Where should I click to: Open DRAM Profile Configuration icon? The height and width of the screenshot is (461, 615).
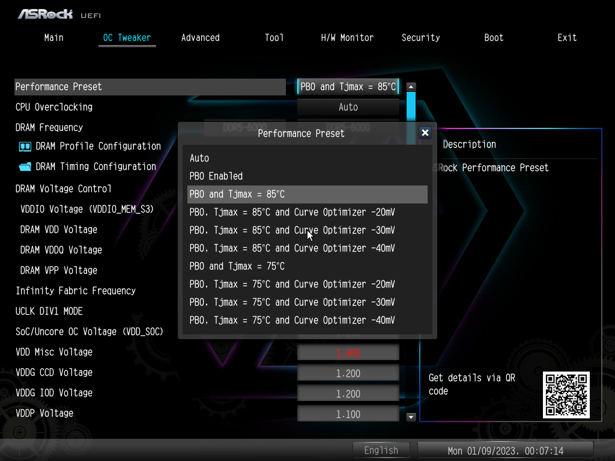click(25, 146)
